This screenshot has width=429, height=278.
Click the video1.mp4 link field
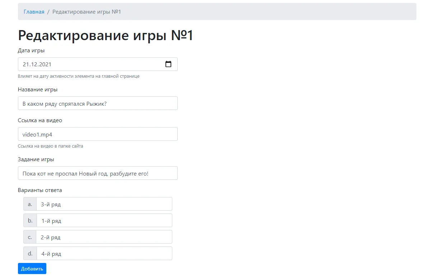98,134
